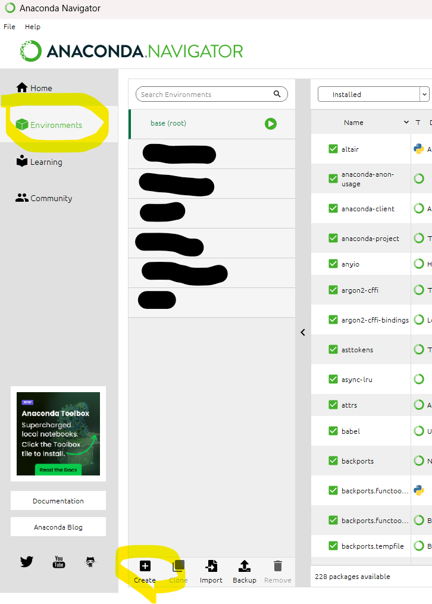Click the search magnifier icon

[277, 94]
